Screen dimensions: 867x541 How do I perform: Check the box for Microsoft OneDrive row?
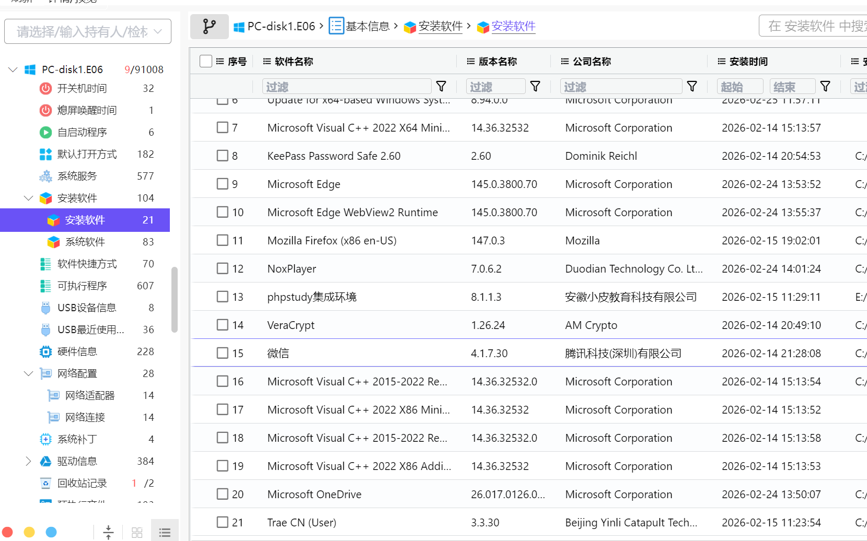click(x=223, y=494)
